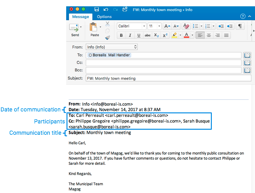Apply subscript formatting

(156, 35)
